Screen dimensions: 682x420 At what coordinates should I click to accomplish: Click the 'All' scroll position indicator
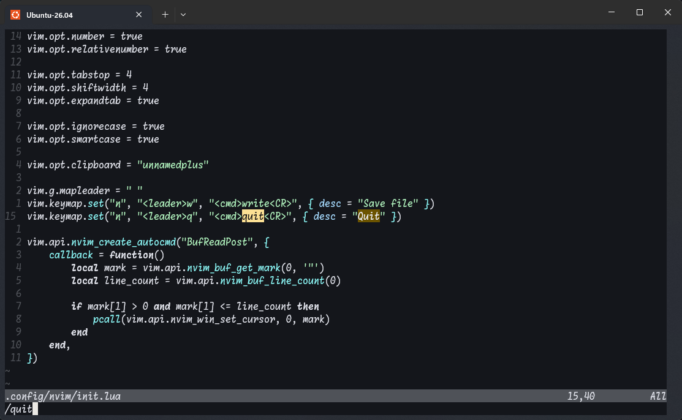(657, 396)
